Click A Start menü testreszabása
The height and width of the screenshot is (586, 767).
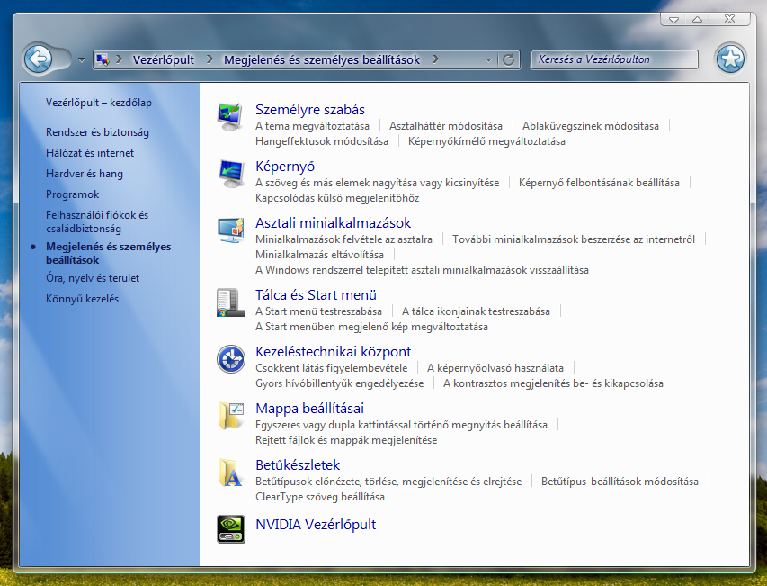point(318,311)
